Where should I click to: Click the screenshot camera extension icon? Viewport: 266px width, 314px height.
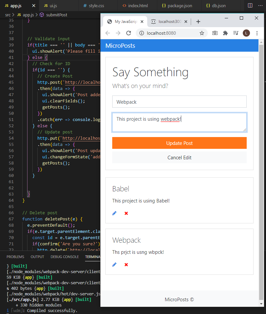tap(215, 33)
